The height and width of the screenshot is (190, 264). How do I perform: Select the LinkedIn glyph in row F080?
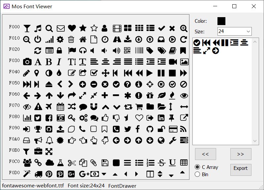(161, 118)
